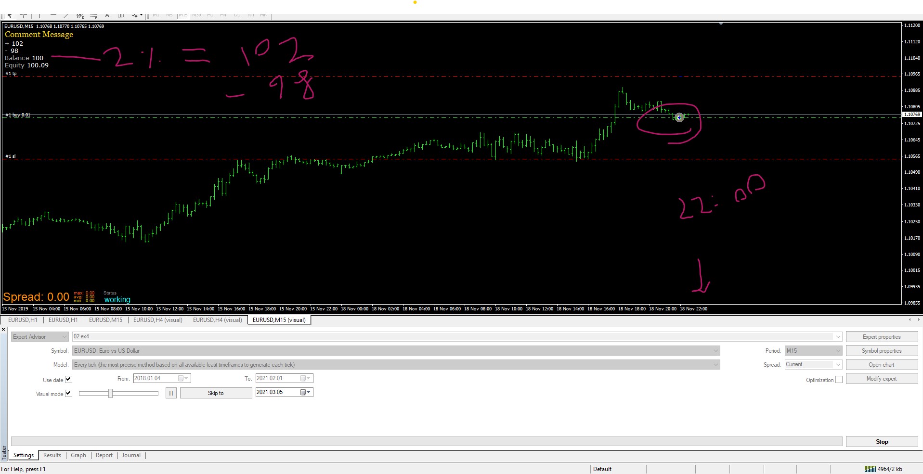Select the cursor arrow tool
This screenshot has width=923, height=474.
(10, 16)
